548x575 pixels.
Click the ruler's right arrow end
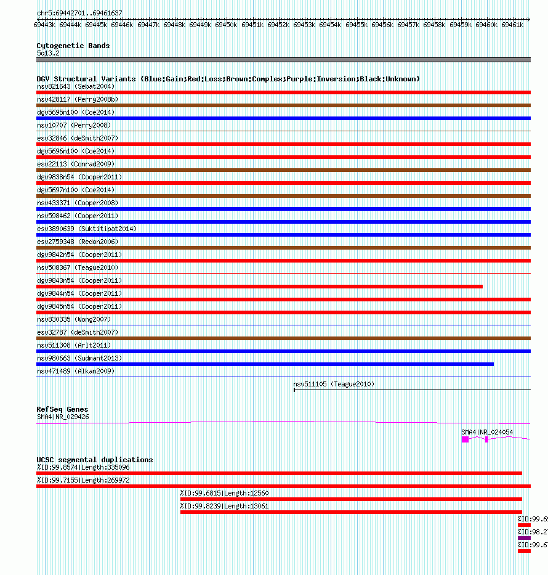[528, 19]
